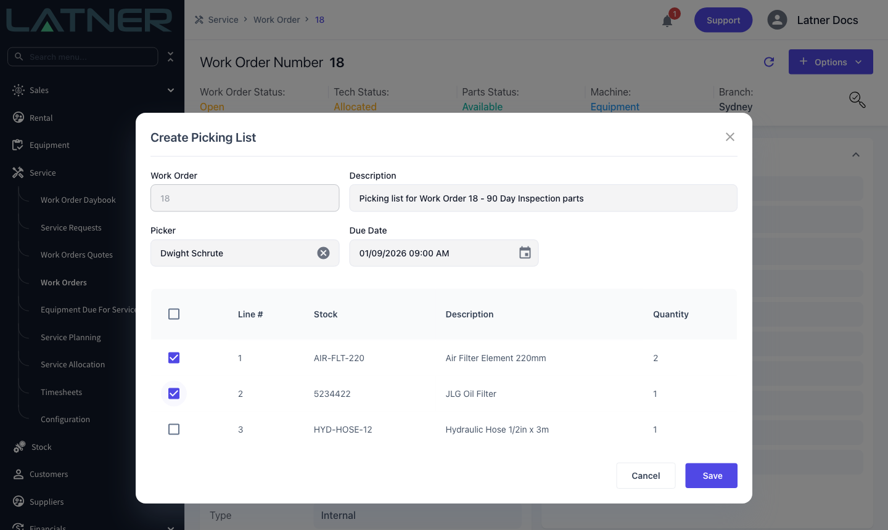Cancel the picking list dialog
The height and width of the screenshot is (530, 888).
[646, 476]
